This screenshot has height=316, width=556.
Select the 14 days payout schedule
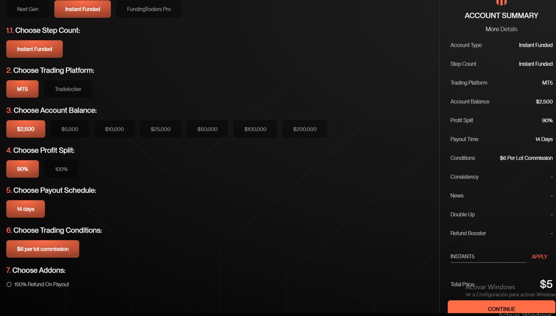(x=25, y=209)
